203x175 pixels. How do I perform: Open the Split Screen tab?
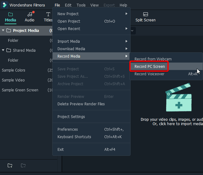(145, 17)
